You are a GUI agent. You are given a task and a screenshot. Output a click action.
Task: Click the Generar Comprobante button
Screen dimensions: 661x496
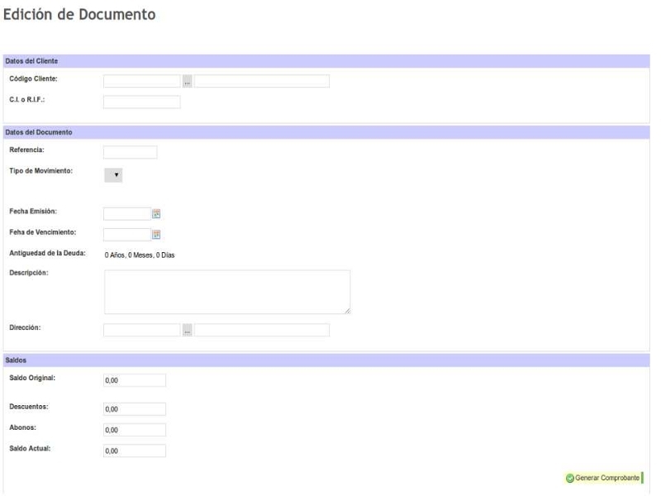[x=602, y=478]
